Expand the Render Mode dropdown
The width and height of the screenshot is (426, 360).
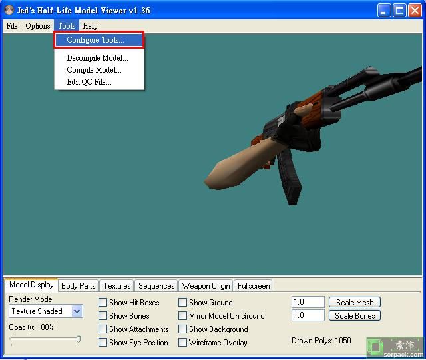[77, 311]
